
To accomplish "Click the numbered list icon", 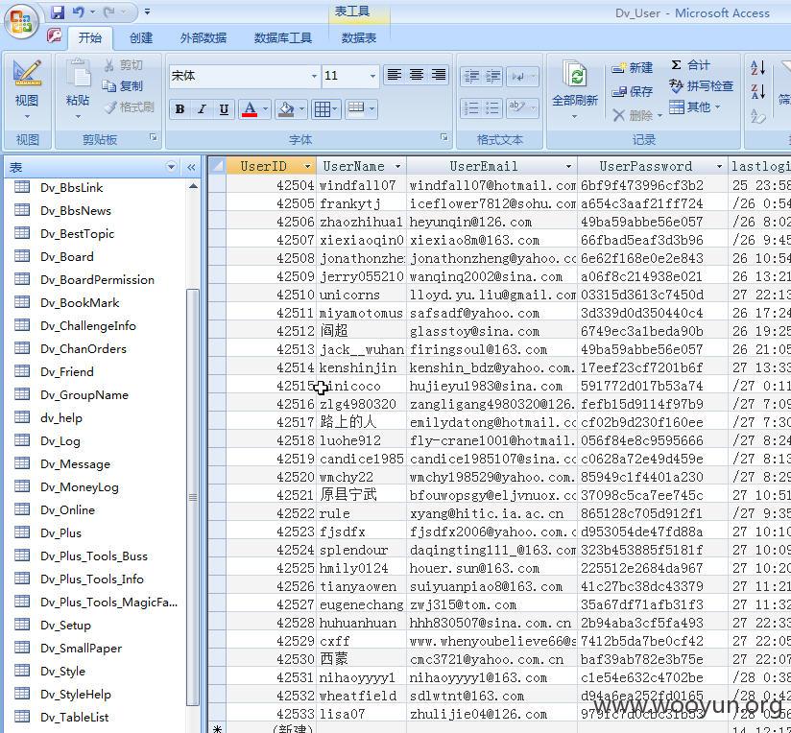I will click(471, 107).
